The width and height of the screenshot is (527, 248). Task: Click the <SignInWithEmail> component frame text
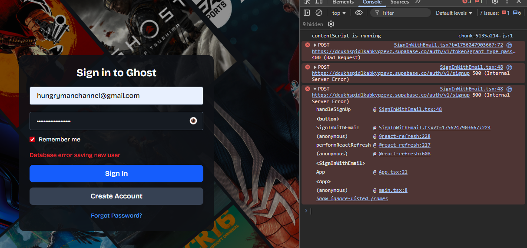point(341,163)
